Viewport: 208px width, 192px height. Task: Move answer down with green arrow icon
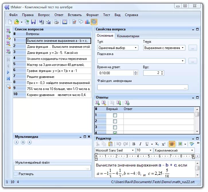[x=119, y=103]
